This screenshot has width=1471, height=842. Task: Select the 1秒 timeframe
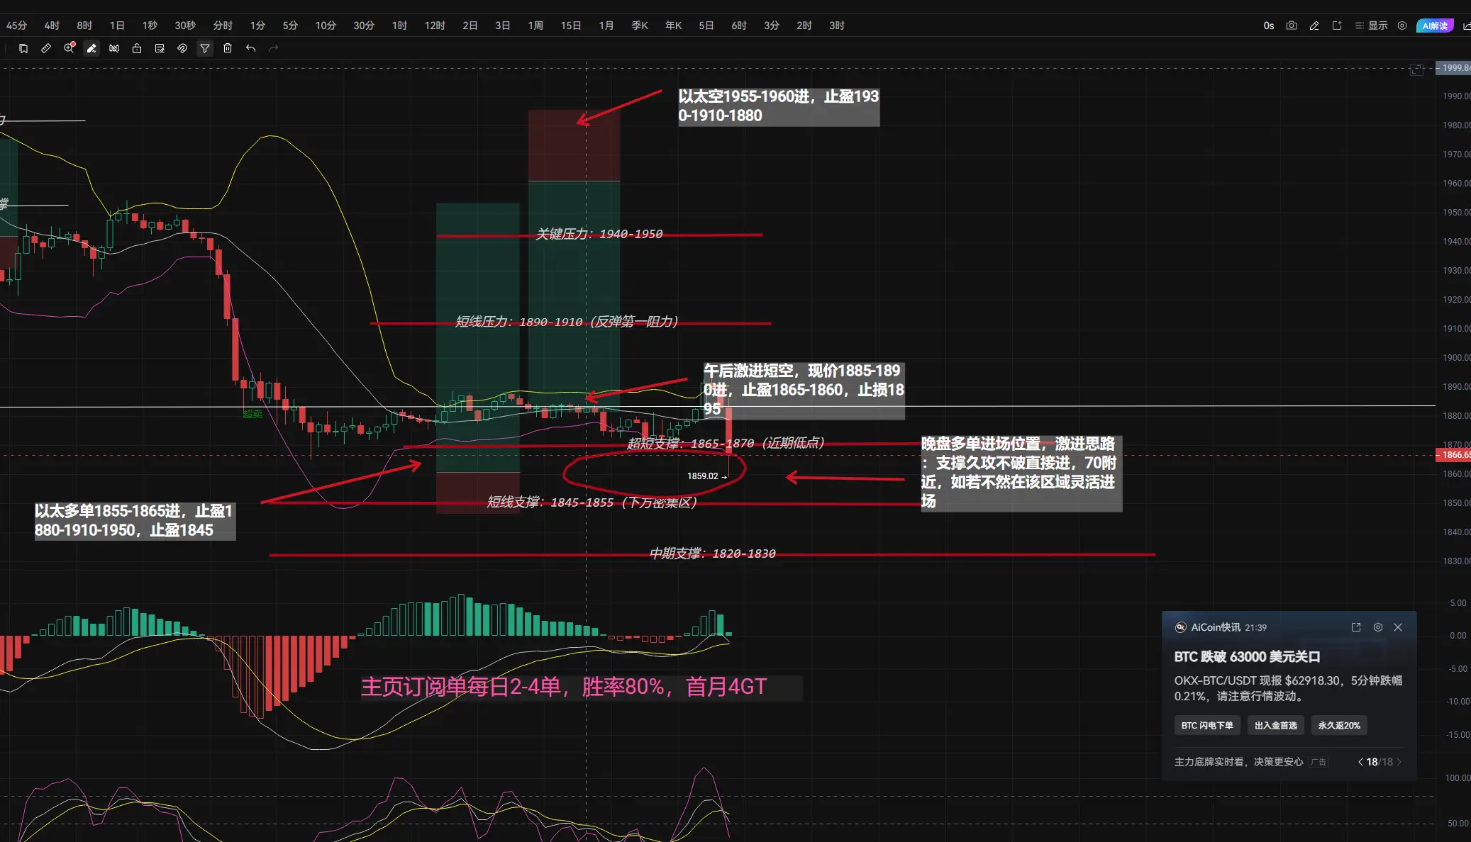[x=150, y=26]
